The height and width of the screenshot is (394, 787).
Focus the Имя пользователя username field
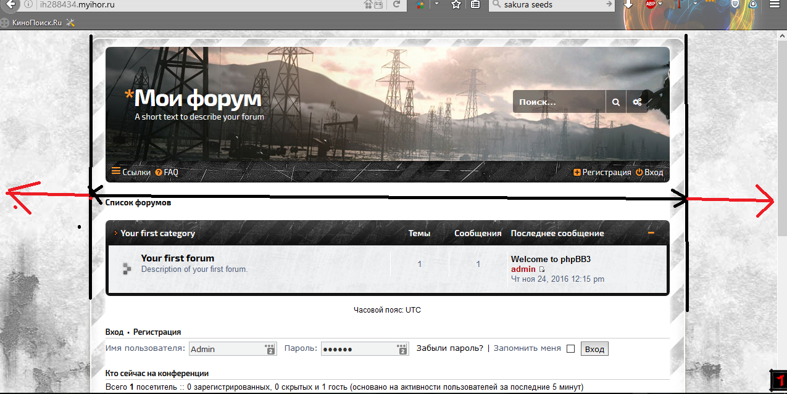[233, 349]
